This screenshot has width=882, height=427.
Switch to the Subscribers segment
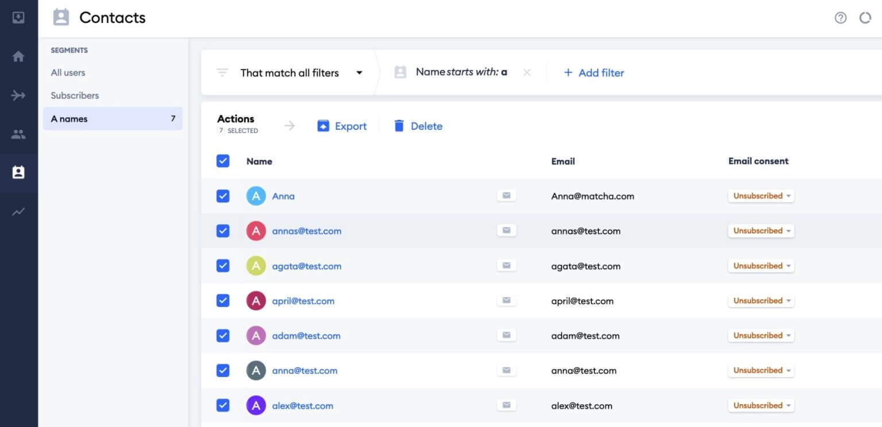point(75,96)
